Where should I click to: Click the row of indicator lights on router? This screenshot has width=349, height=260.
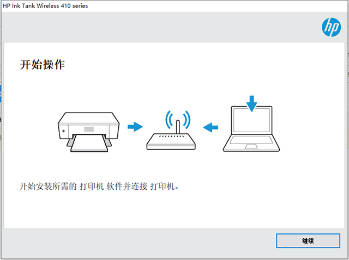click(171, 137)
